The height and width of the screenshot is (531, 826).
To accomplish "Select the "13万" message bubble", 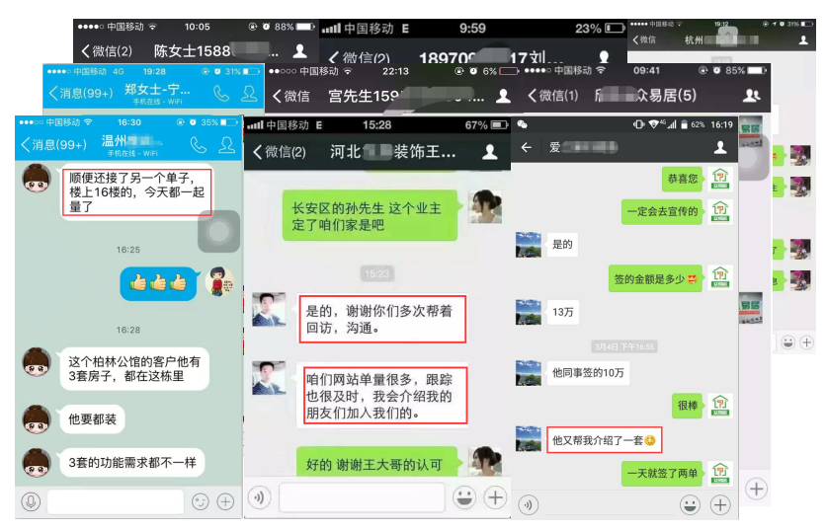I will tap(563, 312).
